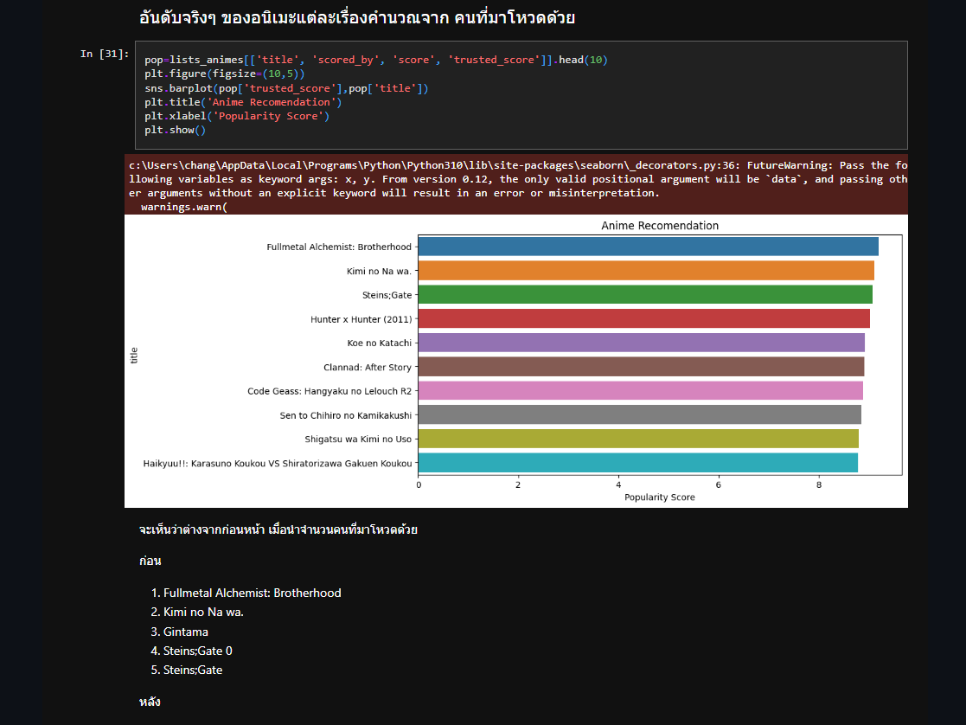
Task: Click the red FutureWarning output block
Action: 516,184
